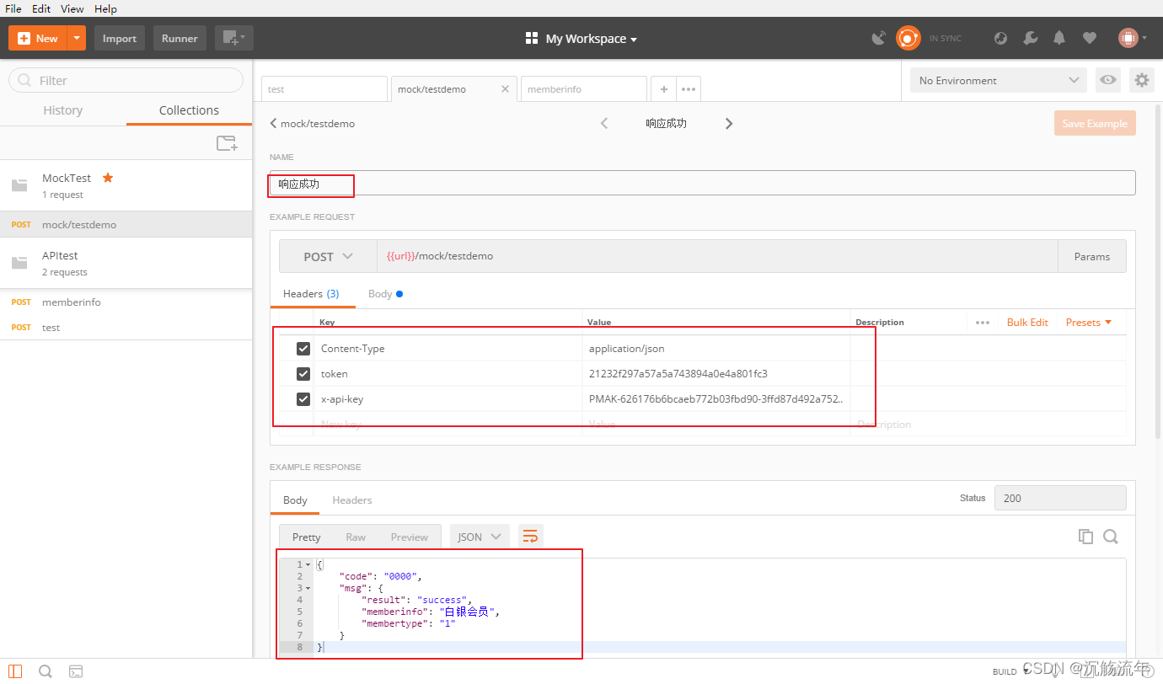Toggle the star on MockTest collection

108,178
